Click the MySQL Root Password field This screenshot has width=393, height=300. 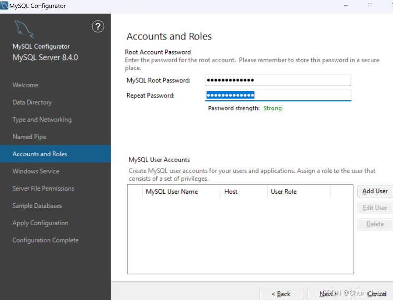(x=278, y=80)
